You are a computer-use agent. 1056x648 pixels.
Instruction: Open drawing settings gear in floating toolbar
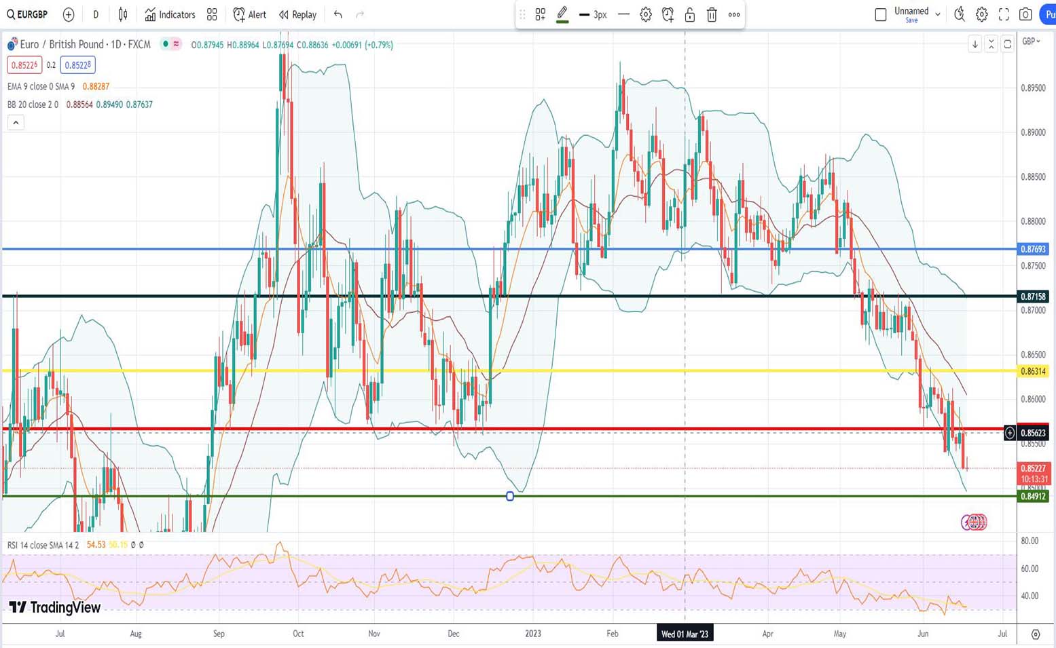point(645,14)
